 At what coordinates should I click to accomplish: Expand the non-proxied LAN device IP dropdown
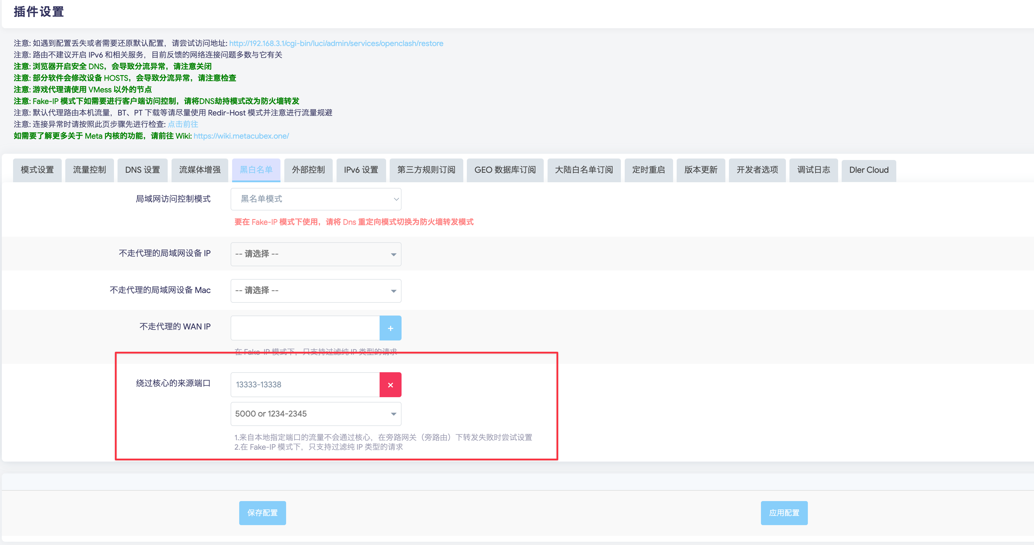(316, 254)
